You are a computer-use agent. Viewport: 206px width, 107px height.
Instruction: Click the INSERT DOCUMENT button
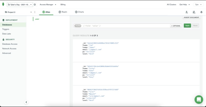191,17
